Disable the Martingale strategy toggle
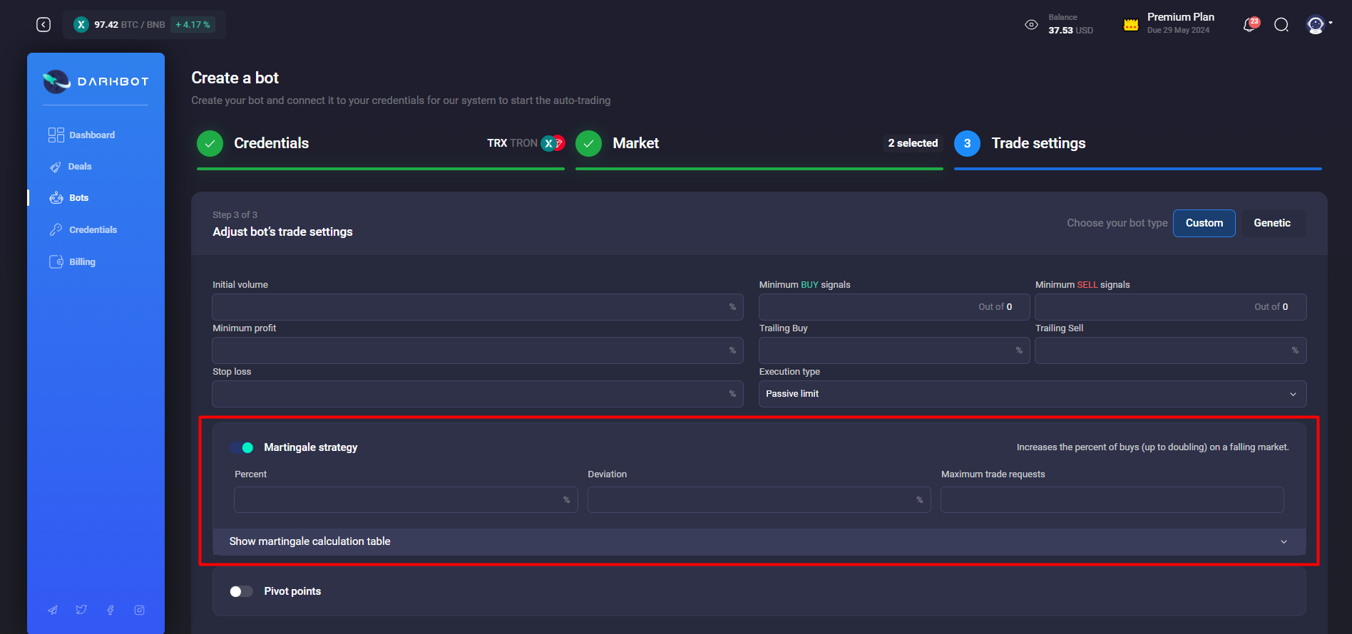 242,447
